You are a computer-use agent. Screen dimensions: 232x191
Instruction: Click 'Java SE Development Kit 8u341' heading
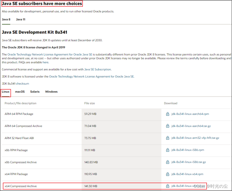34,32
